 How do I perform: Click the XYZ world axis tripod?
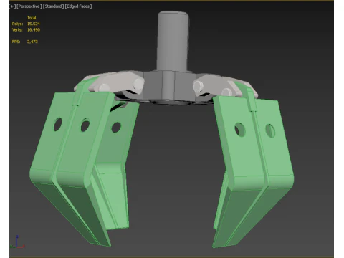coord(17,242)
